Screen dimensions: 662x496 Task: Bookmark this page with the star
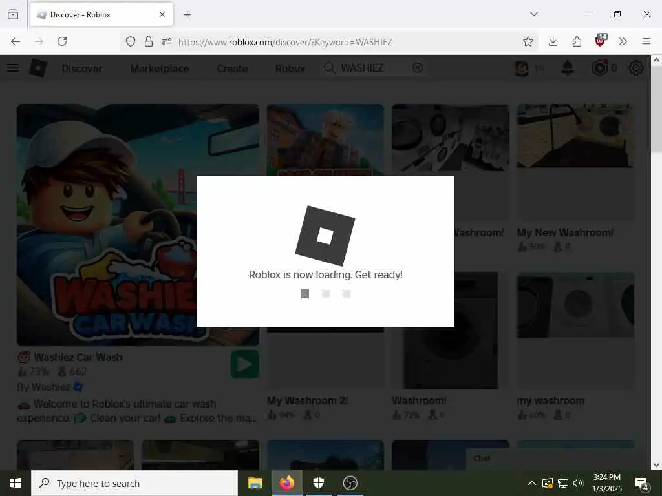(528, 41)
